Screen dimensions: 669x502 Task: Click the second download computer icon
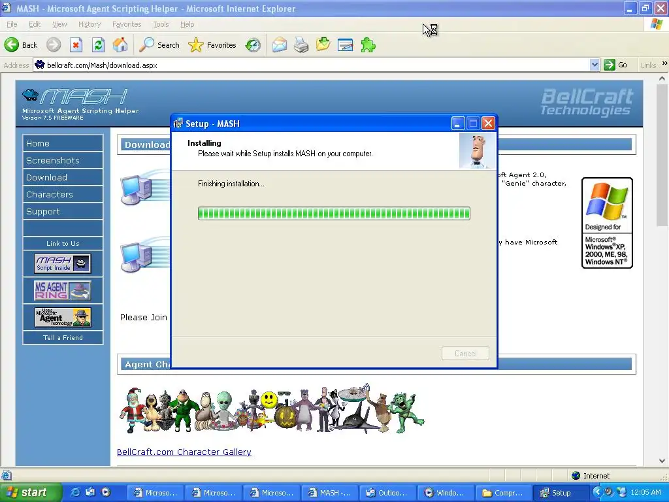tap(137, 256)
